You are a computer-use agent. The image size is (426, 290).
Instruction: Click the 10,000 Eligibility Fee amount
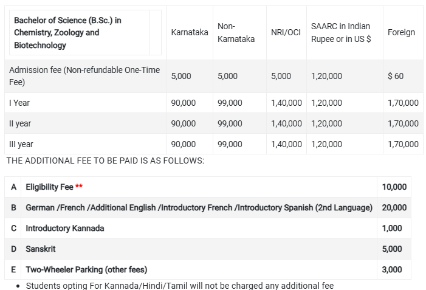(x=394, y=187)
